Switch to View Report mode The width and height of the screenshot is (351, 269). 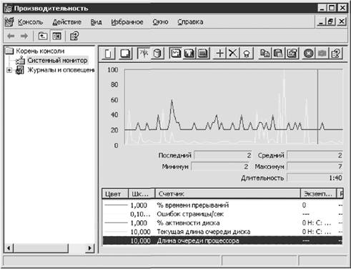click(203, 54)
